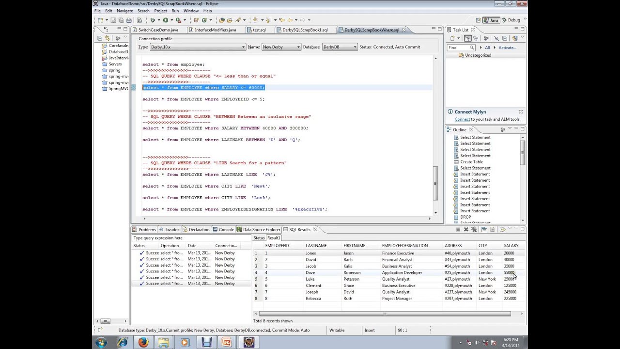Click the New file toolbar icon
The width and height of the screenshot is (620, 349).
tap(101, 20)
